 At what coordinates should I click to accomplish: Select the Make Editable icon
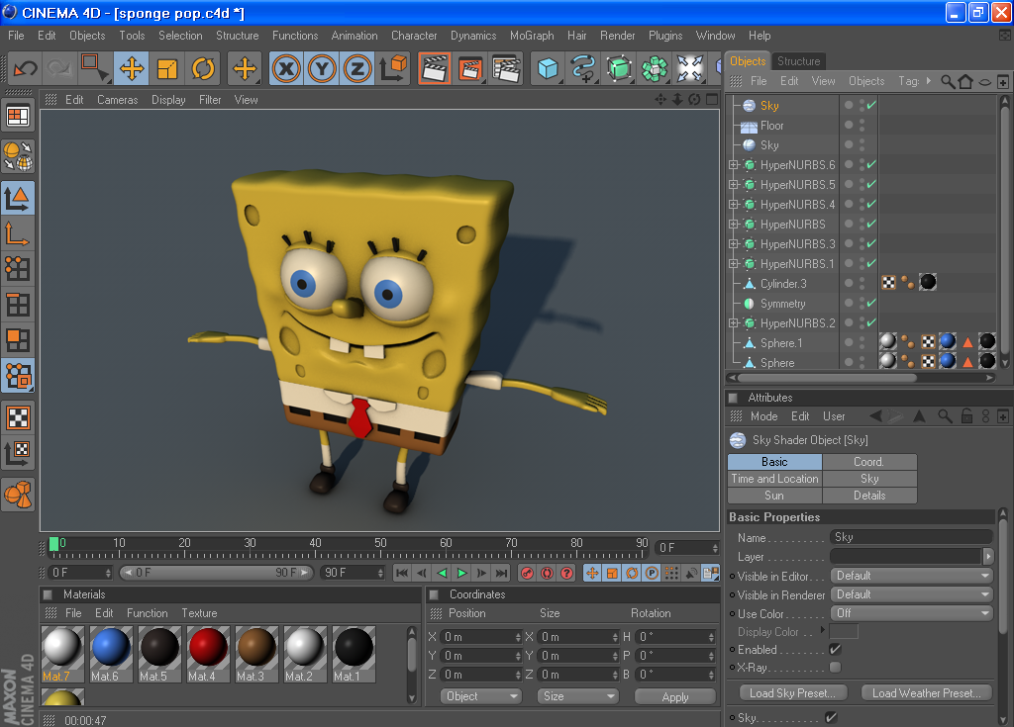pos(18,155)
